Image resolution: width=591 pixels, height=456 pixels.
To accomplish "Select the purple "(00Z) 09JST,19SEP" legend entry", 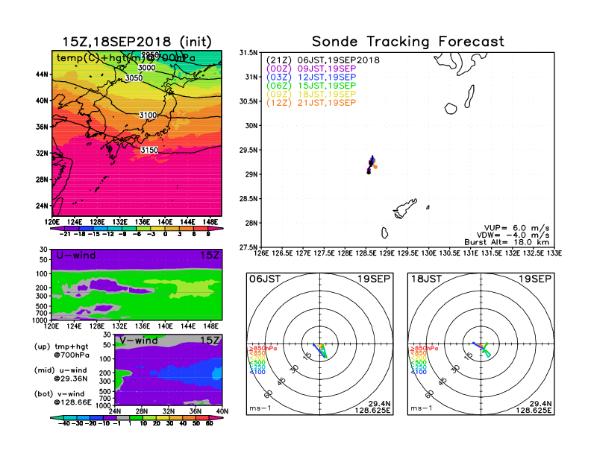I will pos(311,69).
